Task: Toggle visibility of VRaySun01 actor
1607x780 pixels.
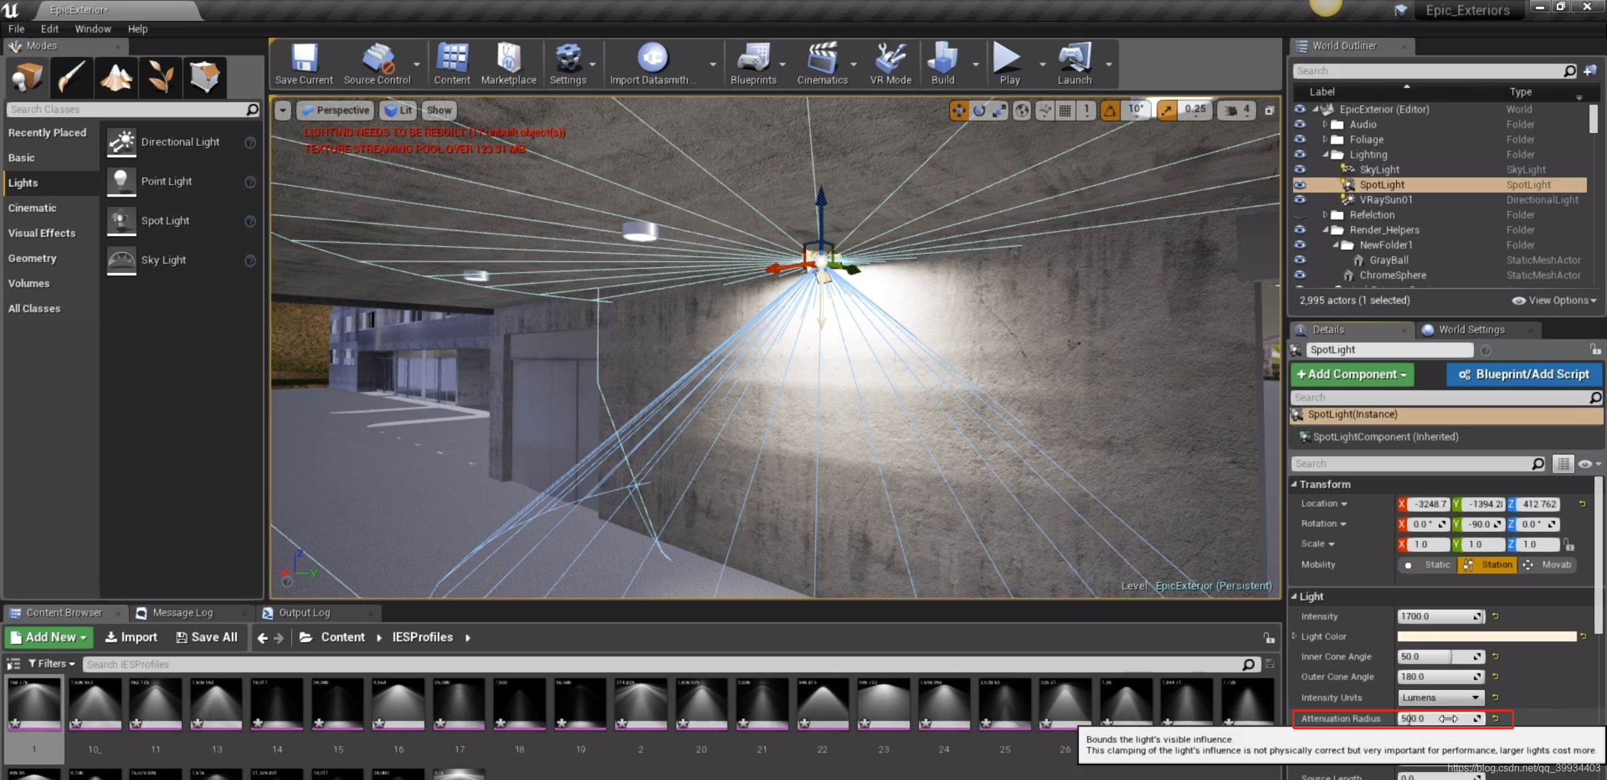Action: point(1300,200)
